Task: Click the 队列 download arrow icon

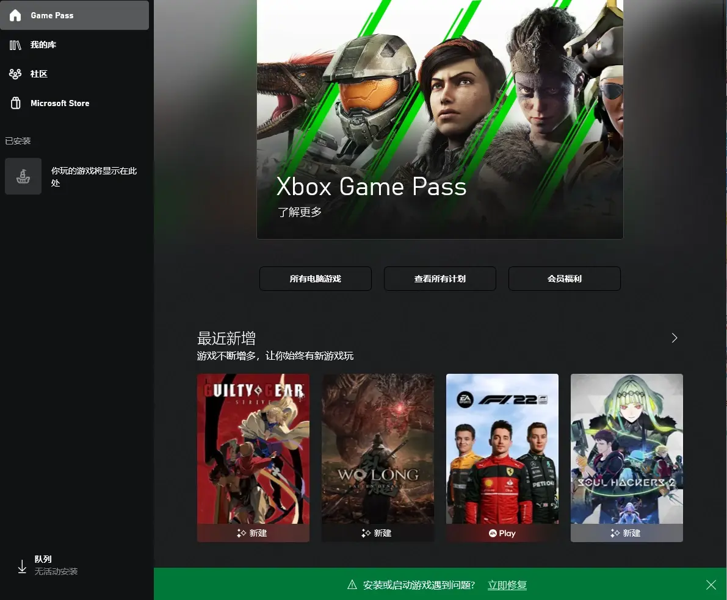Action: tap(22, 566)
